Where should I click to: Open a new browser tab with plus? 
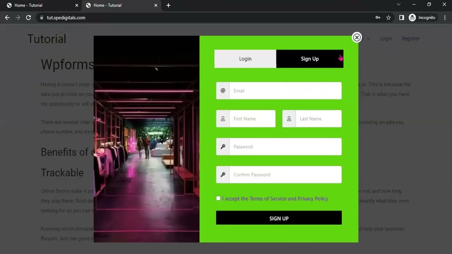[168, 5]
